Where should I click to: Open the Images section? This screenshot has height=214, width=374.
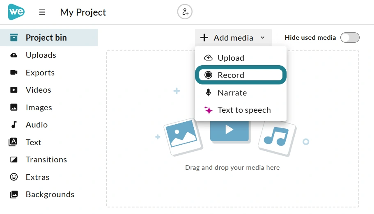[49, 107]
